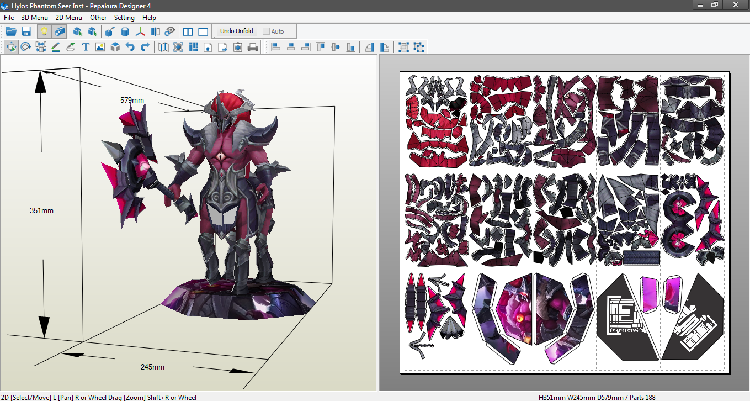Open the 3D Menu
Image resolution: width=750 pixels, height=401 pixels.
(x=34, y=17)
